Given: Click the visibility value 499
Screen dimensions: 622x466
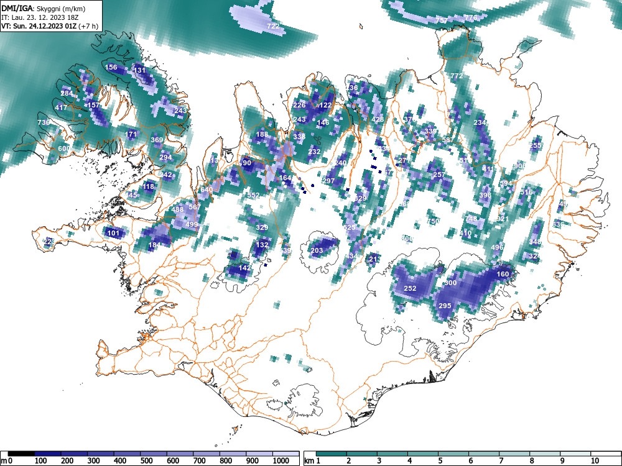Looking at the screenshot, I should tap(192, 224).
